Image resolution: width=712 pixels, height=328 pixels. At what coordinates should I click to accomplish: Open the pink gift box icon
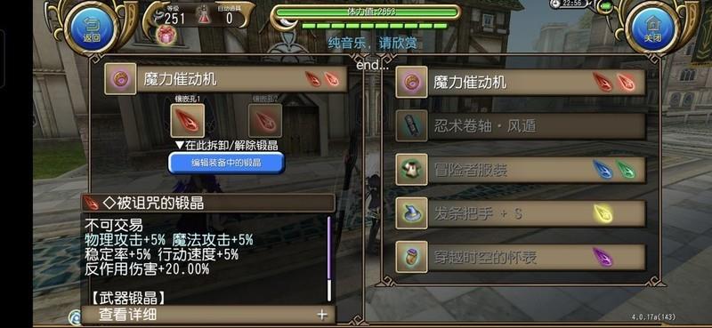tap(166, 36)
